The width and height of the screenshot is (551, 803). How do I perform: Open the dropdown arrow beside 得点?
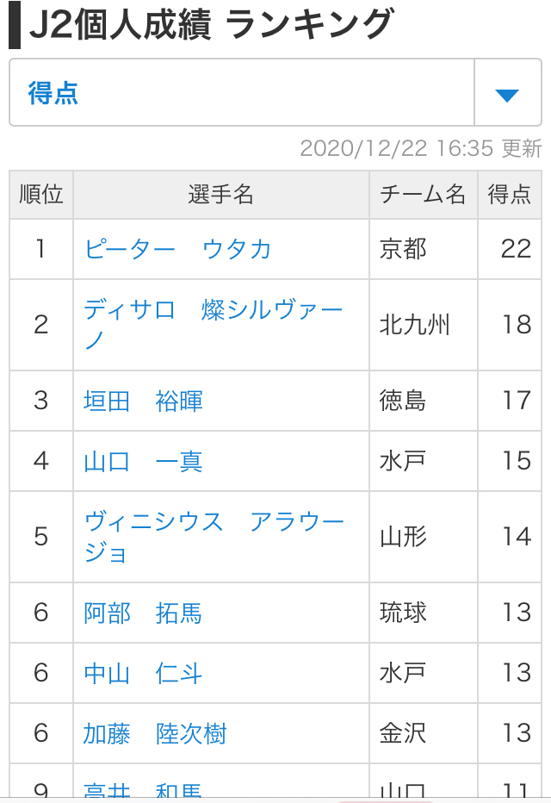coord(507,94)
